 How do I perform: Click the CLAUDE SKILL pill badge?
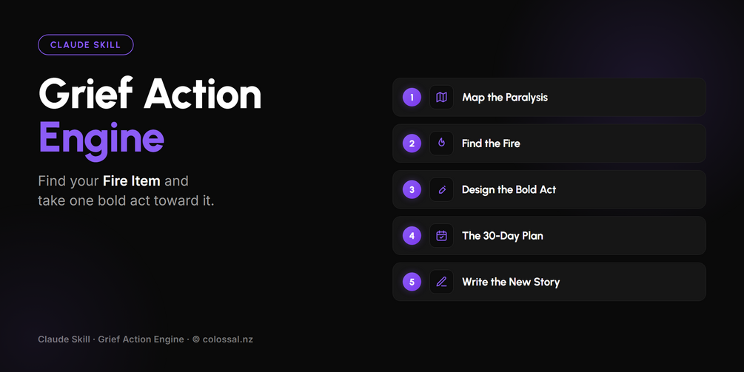(x=85, y=45)
